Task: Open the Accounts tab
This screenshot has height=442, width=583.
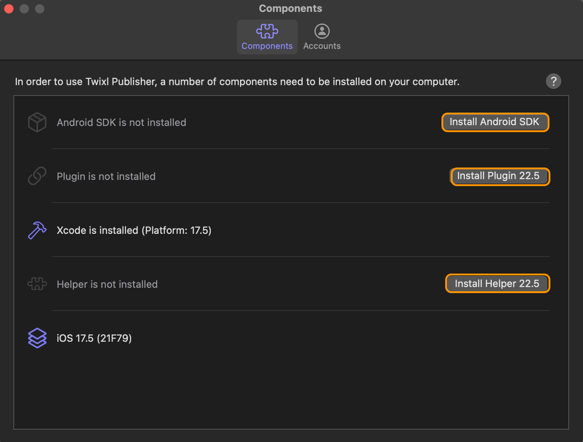Action: point(322,37)
